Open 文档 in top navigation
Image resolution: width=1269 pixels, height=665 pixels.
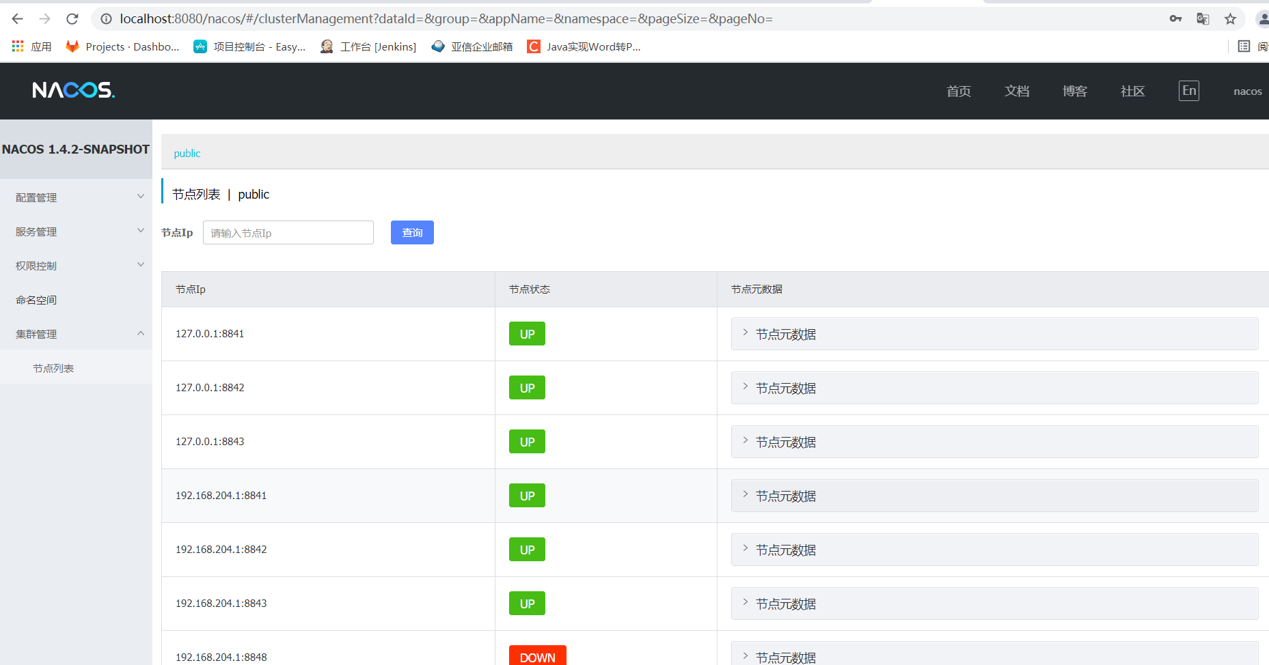pyautogui.click(x=1017, y=91)
